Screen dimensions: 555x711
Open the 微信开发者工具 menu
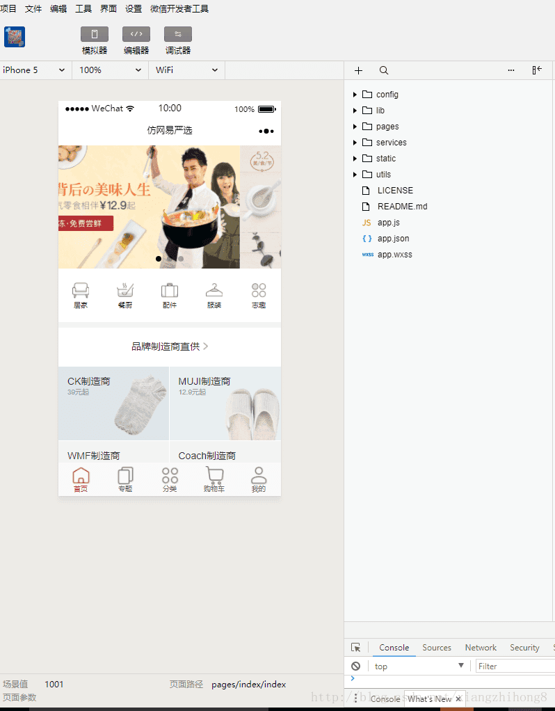[179, 8]
